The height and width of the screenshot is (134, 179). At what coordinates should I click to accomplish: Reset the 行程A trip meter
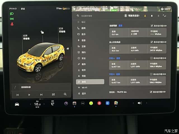coord(118,58)
